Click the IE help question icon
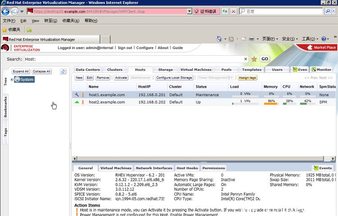The image size is (338, 216). [324, 39]
